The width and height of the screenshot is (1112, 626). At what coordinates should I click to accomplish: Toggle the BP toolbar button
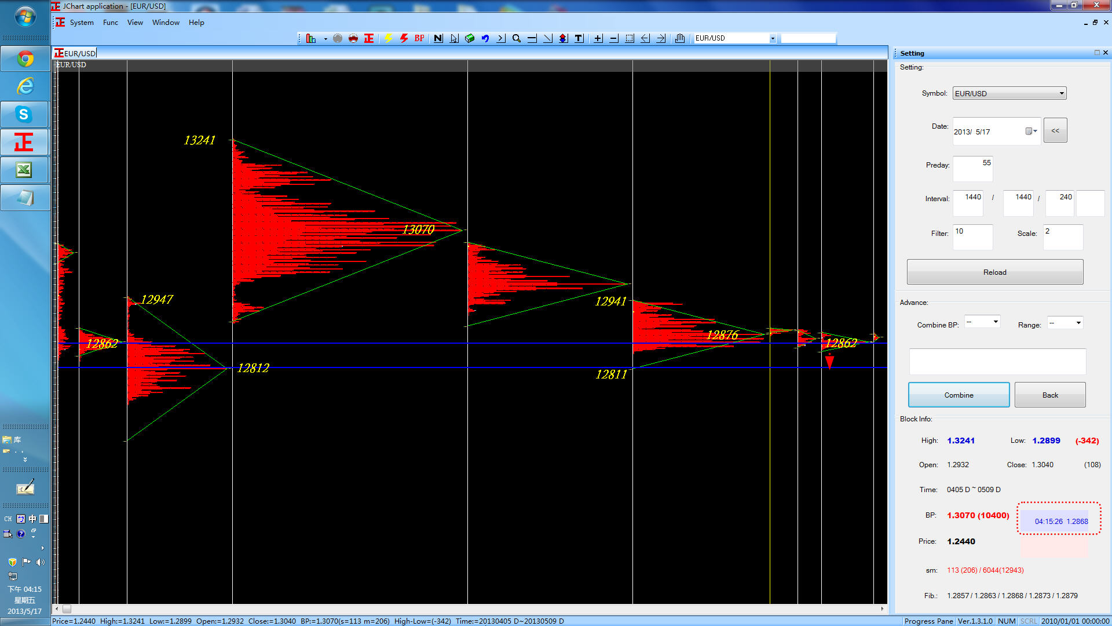(419, 38)
